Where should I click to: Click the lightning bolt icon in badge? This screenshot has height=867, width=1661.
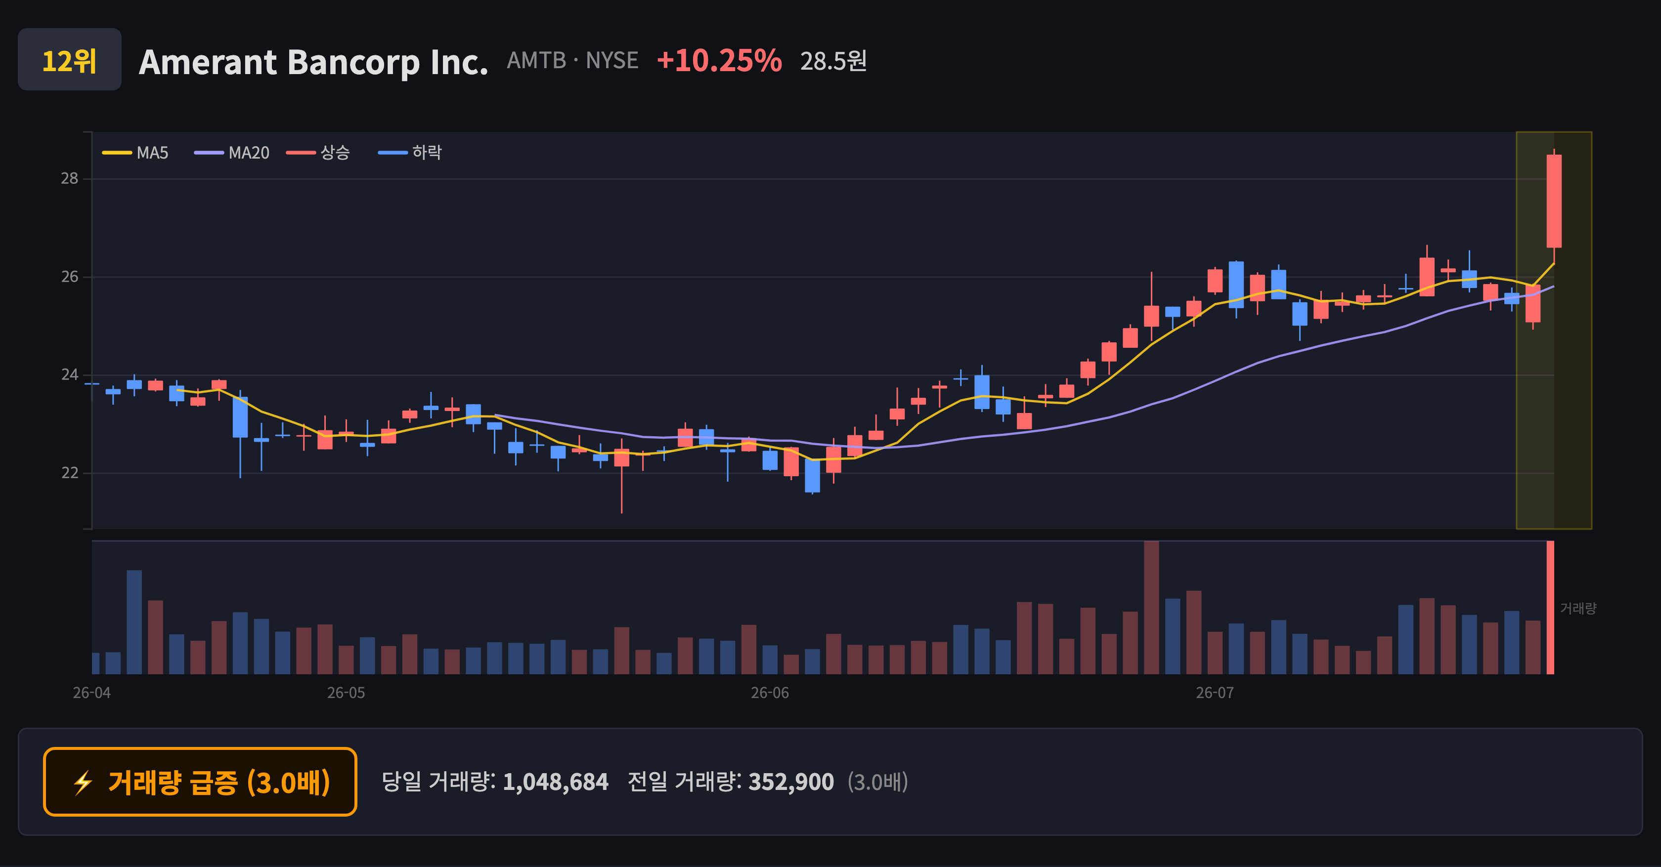pyautogui.click(x=83, y=783)
